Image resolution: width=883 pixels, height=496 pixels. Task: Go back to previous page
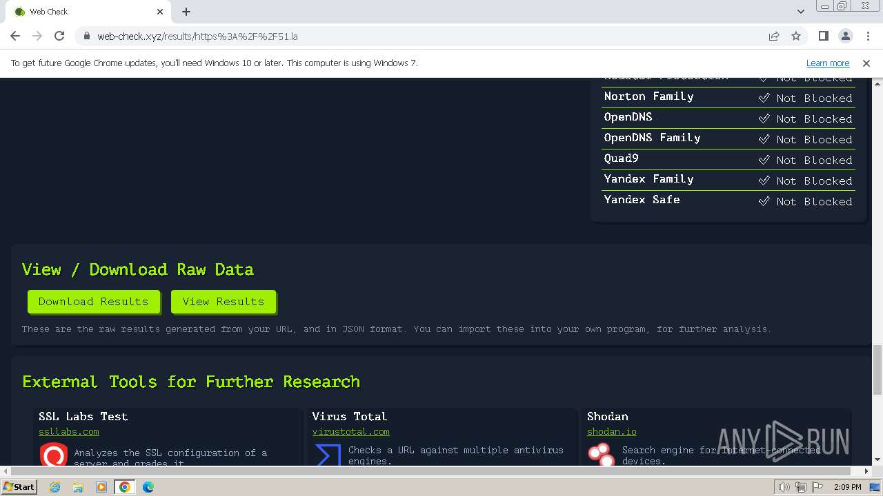[x=15, y=36]
